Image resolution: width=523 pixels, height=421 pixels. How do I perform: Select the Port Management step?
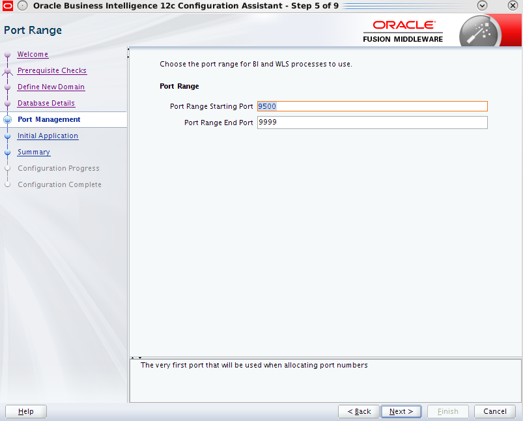pyautogui.click(x=49, y=119)
